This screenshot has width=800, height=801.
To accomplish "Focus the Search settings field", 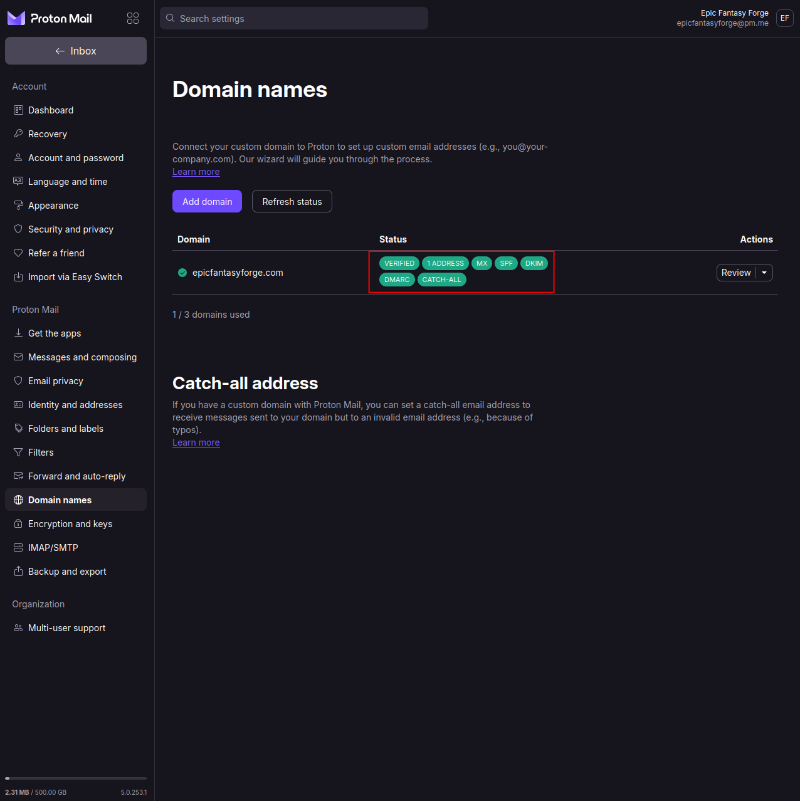I will point(294,18).
